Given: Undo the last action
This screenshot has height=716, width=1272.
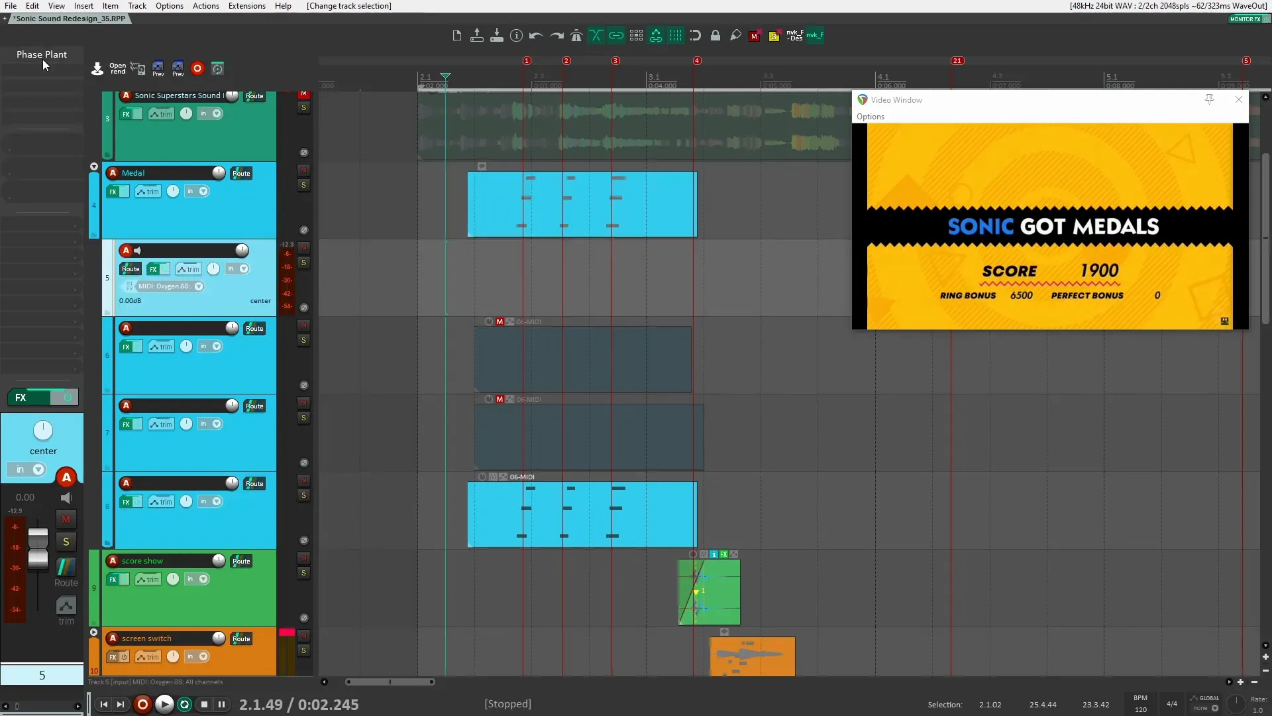Looking at the screenshot, I should click(536, 36).
